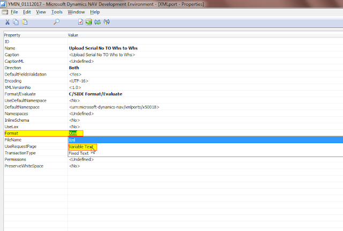Select the Format/Evaluate property label
Image resolution: width=343 pixels, height=231 pixels.
click(20, 94)
